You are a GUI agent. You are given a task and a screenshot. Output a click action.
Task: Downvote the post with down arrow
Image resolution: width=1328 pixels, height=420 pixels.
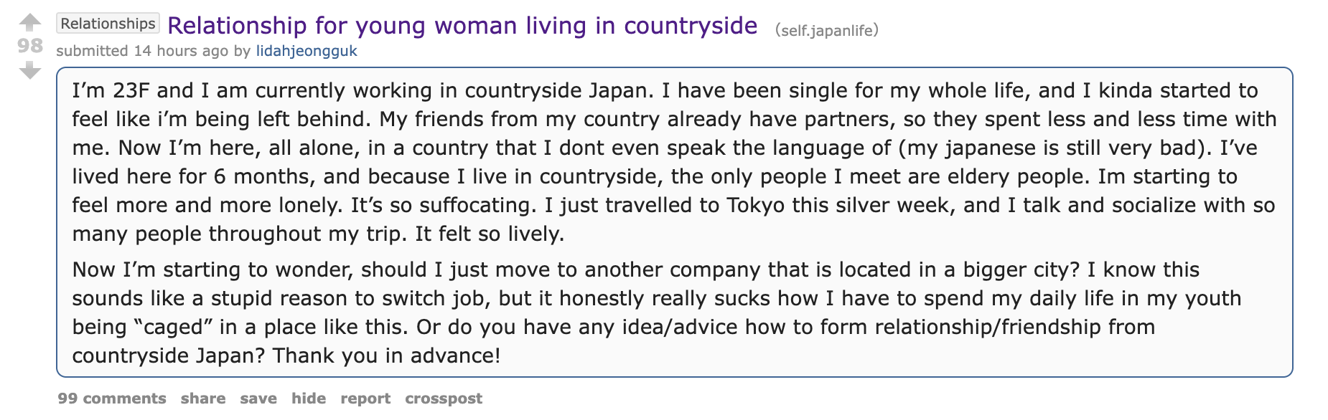click(29, 70)
